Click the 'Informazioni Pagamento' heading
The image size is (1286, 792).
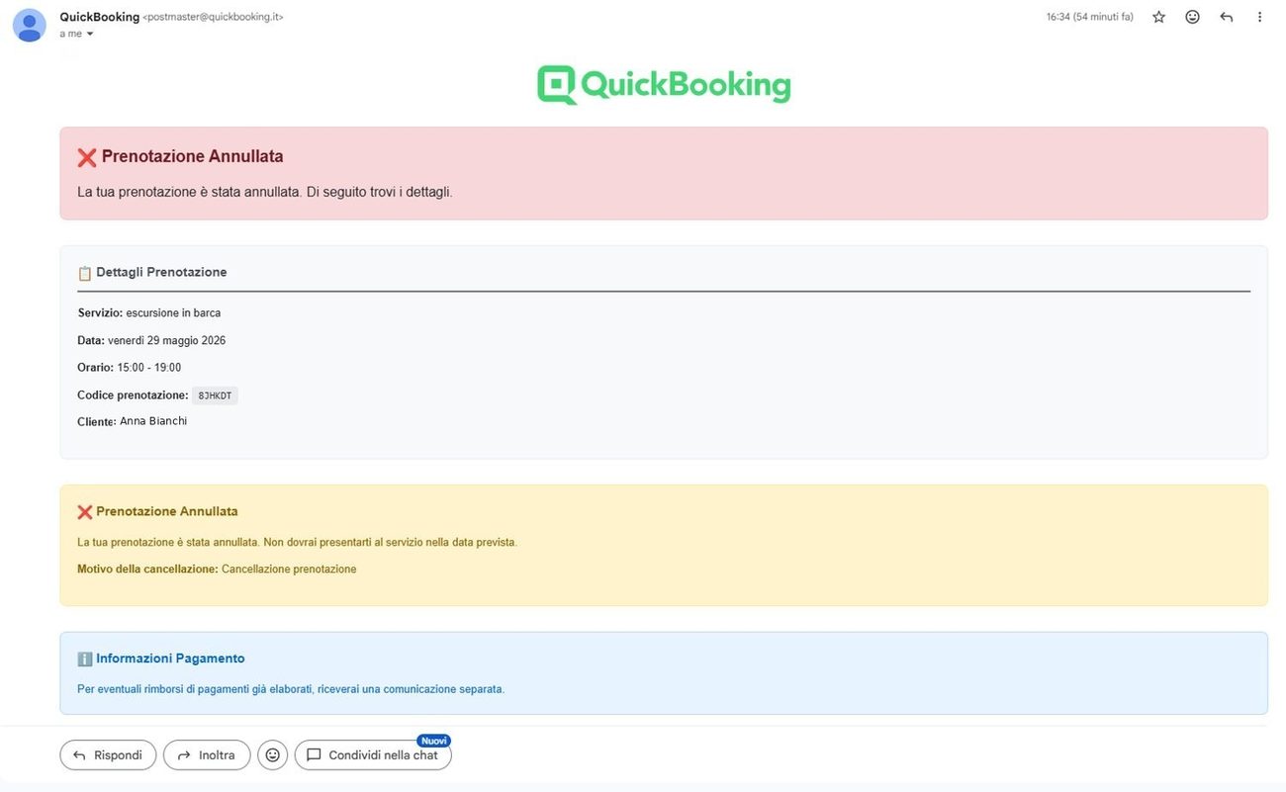170,659
